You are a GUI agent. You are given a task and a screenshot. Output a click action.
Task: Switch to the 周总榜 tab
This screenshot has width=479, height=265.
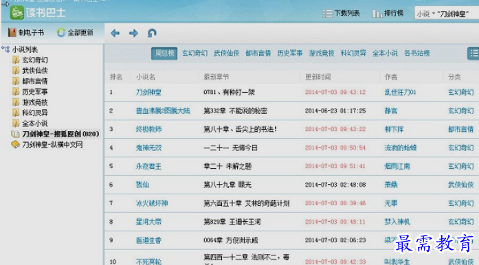[164, 54]
